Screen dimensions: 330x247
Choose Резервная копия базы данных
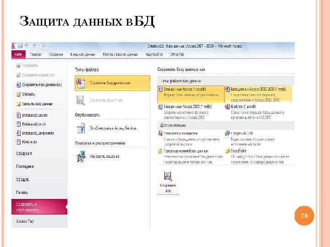(191, 156)
